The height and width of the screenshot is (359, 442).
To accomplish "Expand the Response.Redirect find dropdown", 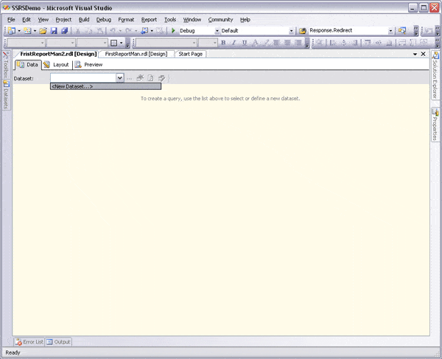I will click(390, 31).
